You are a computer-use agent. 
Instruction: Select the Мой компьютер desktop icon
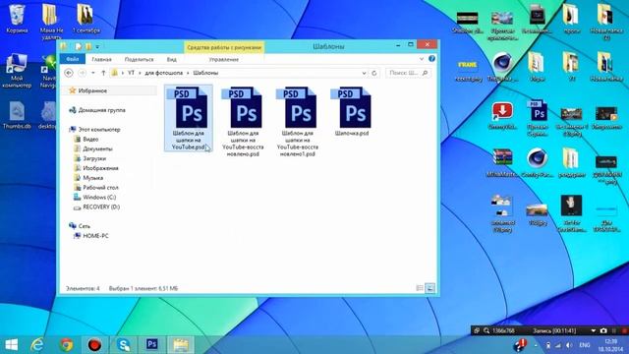pos(17,71)
